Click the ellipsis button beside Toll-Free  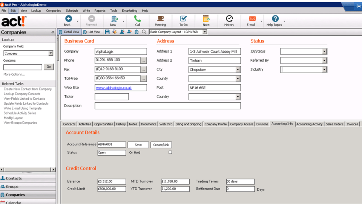(x=144, y=79)
